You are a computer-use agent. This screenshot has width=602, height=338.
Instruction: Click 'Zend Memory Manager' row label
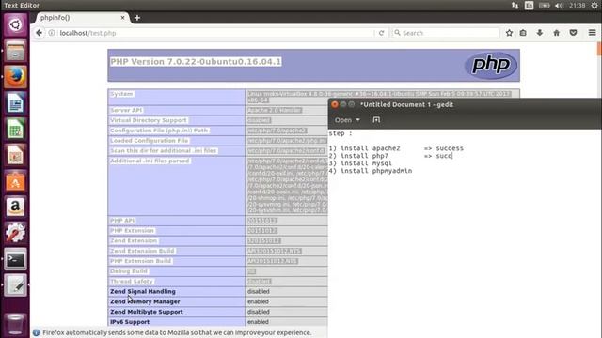click(x=145, y=301)
